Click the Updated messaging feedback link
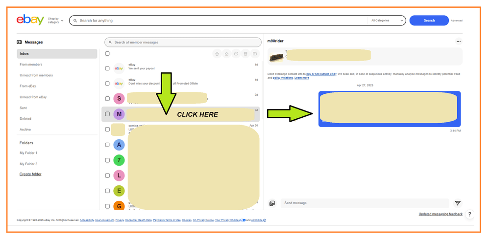The width and height of the screenshot is (489, 239). click(x=440, y=214)
